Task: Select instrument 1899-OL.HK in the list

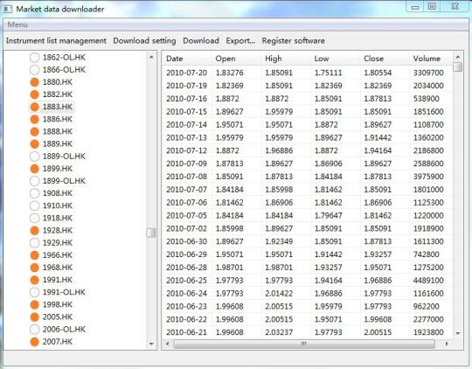Action: (64, 181)
